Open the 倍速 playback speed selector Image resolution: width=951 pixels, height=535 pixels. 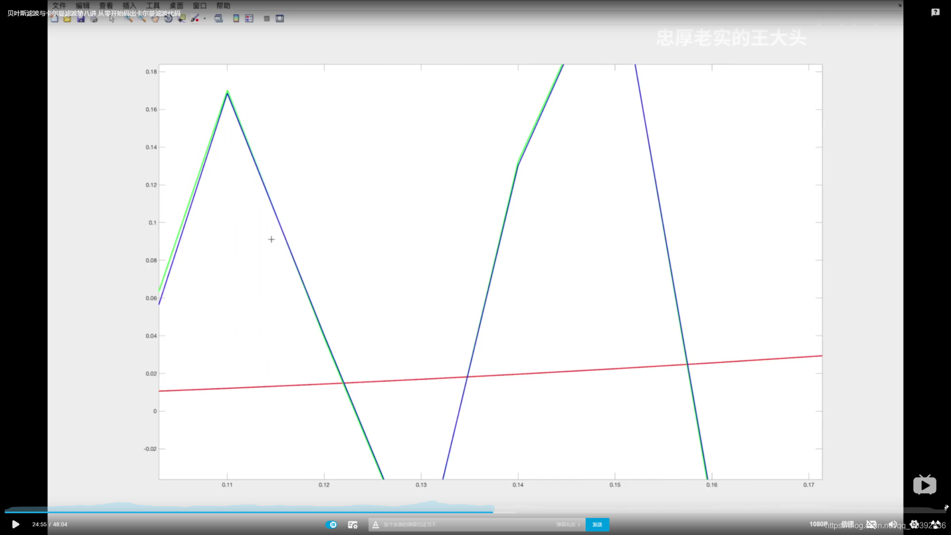coord(847,524)
